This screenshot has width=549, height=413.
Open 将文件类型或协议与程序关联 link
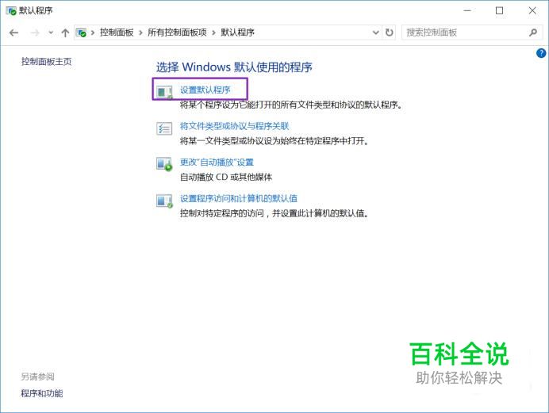pos(235,126)
